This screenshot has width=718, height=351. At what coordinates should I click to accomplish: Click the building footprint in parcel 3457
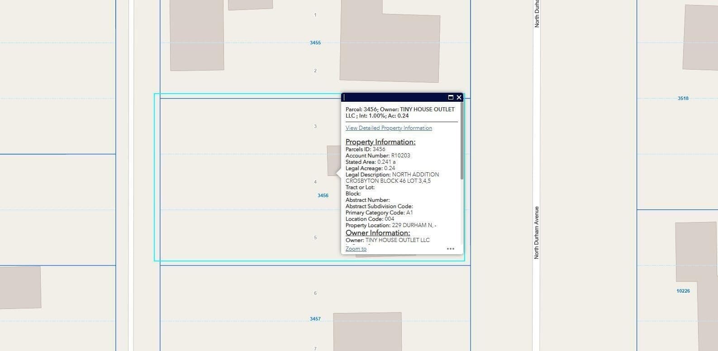(x=367, y=332)
